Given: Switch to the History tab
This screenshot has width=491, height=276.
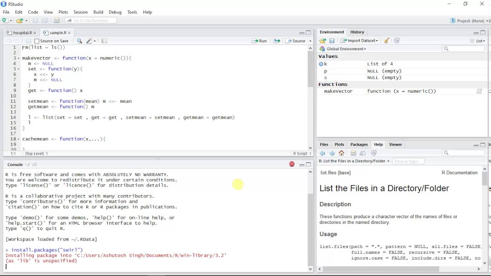Looking at the screenshot, I should click(357, 32).
